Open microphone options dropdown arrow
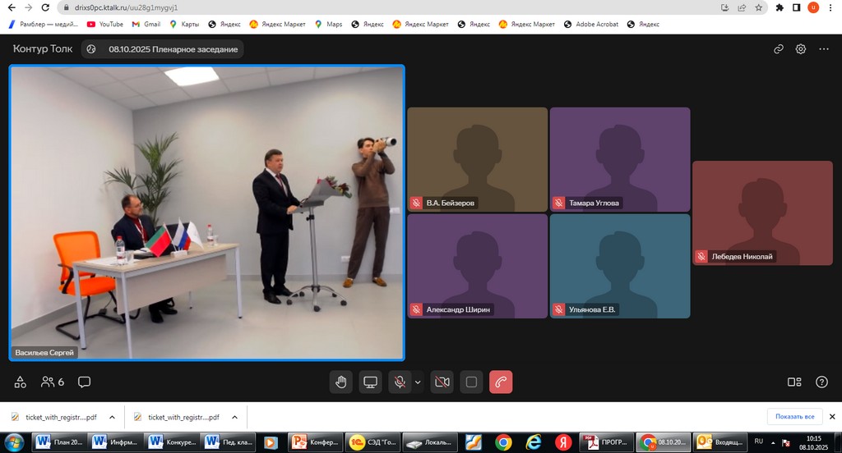 pos(418,382)
